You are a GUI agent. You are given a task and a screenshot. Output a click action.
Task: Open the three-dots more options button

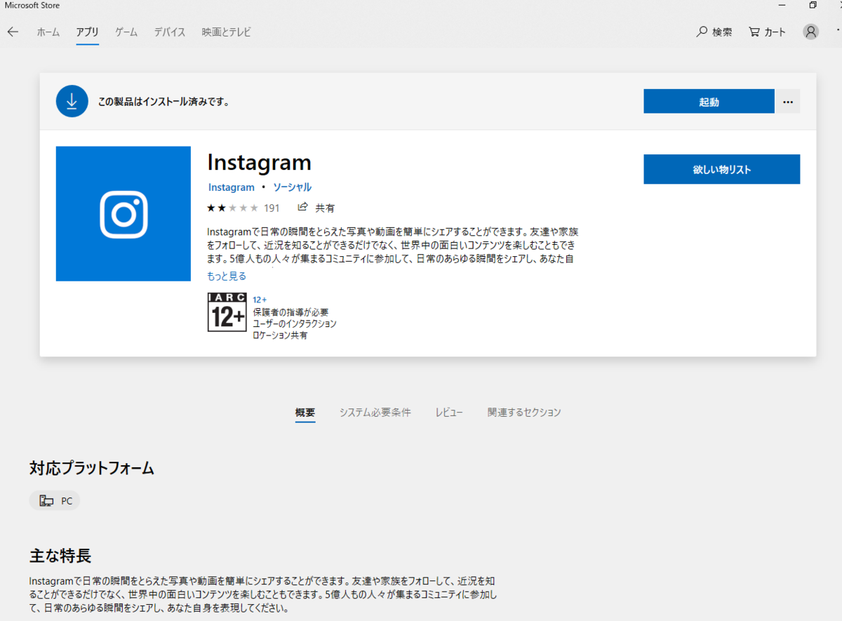click(x=788, y=101)
